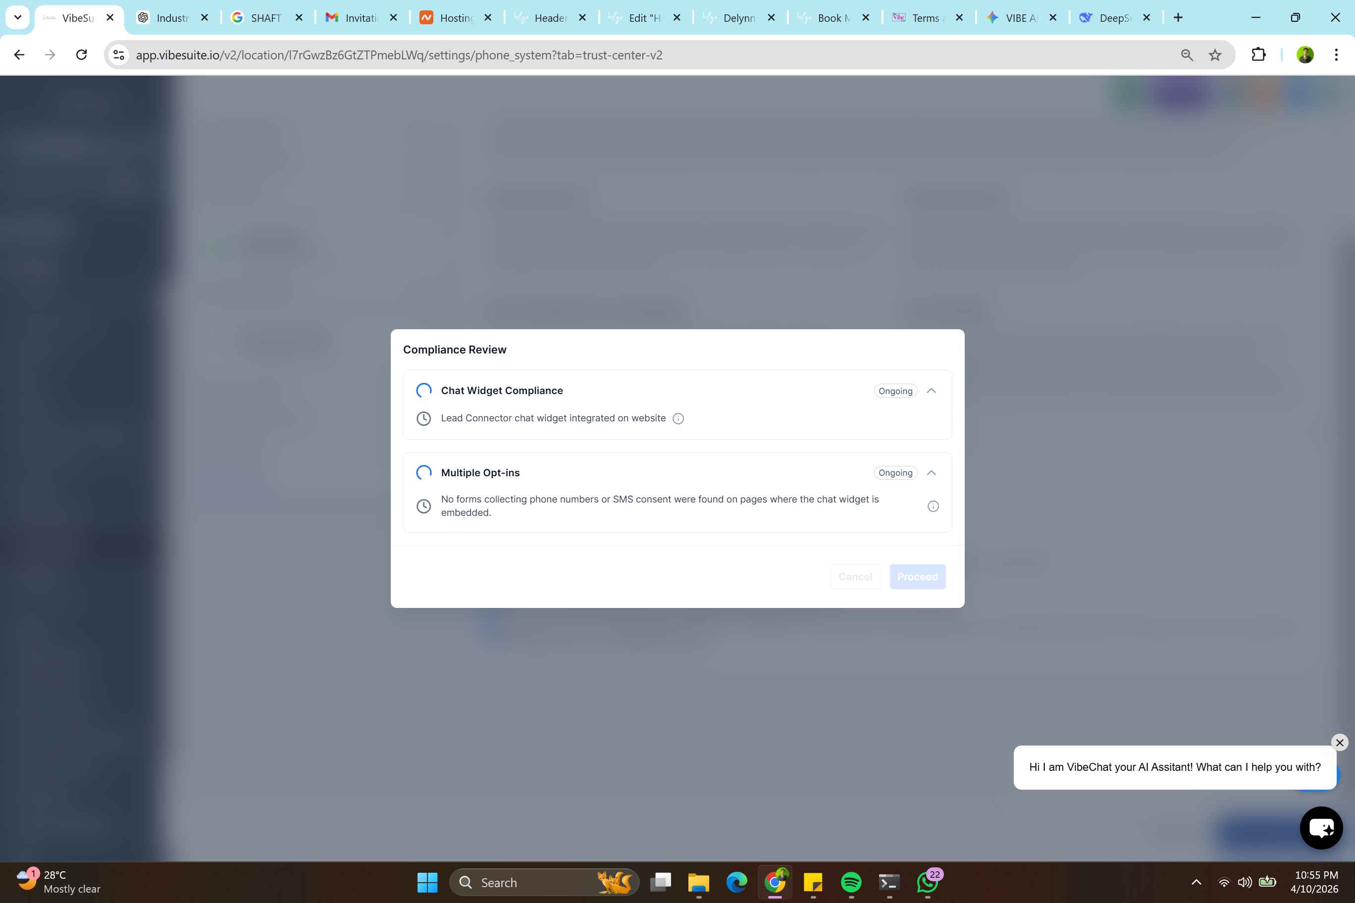Open a new browser tab
Image resolution: width=1355 pixels, height=903 pixels.
(1178, 17)
